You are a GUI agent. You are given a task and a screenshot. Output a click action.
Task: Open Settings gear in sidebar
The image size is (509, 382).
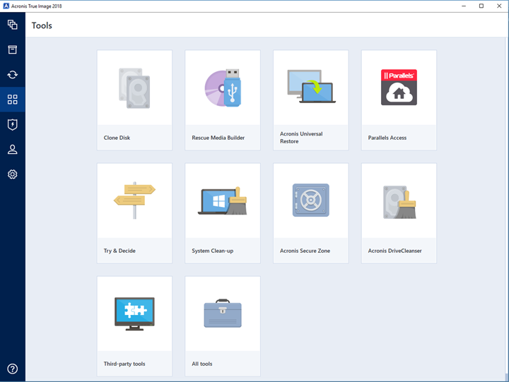pyautogui.click(x=12, y=174)
